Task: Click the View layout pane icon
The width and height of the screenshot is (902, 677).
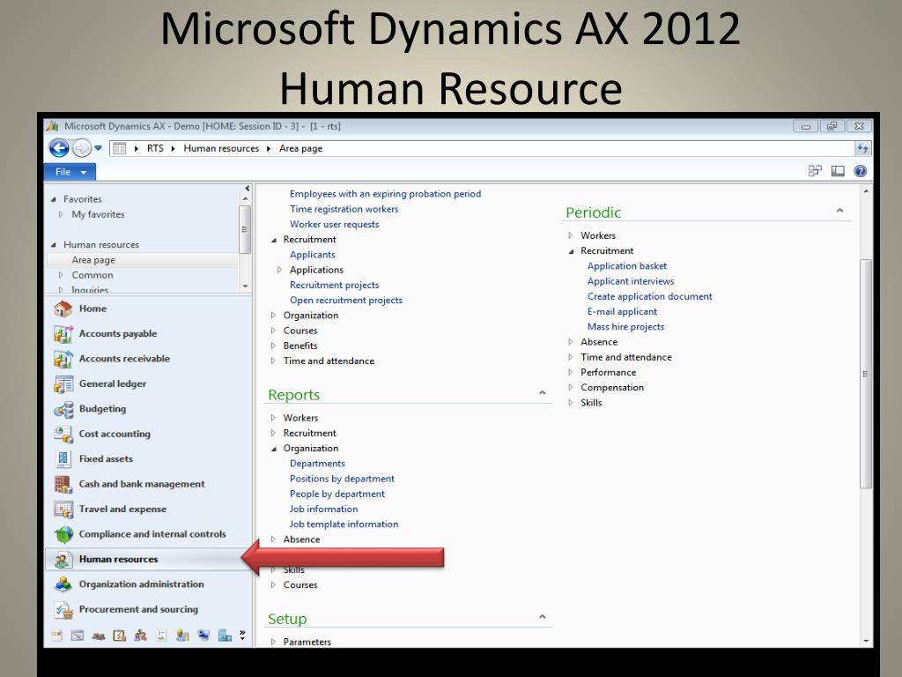Action: coord(839,171)
